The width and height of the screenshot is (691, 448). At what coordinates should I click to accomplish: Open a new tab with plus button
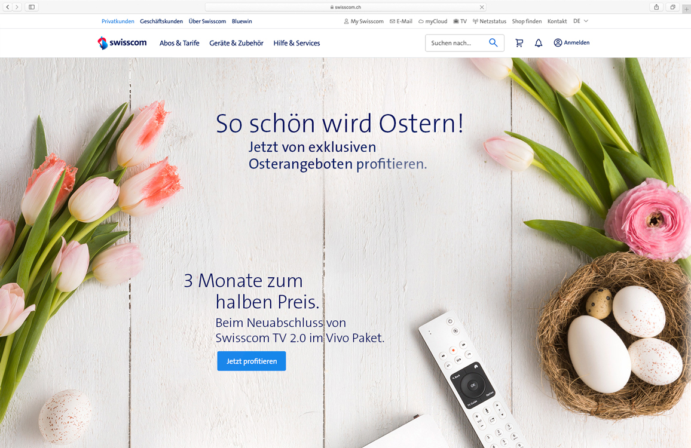[686, 8]
